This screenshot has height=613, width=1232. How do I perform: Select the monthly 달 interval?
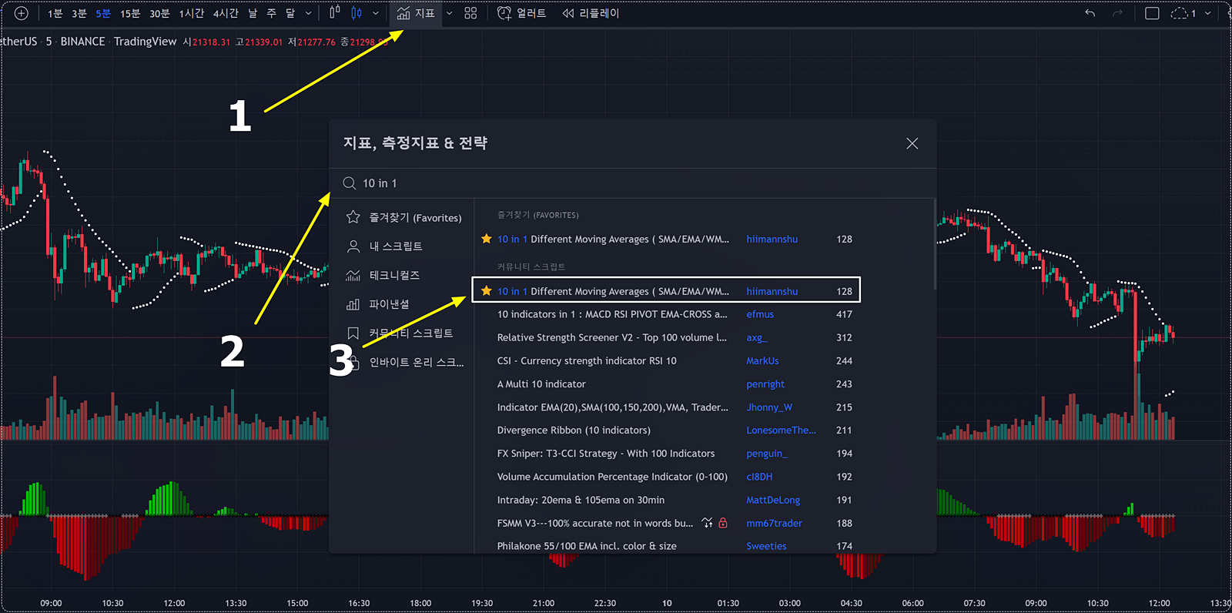290,13
